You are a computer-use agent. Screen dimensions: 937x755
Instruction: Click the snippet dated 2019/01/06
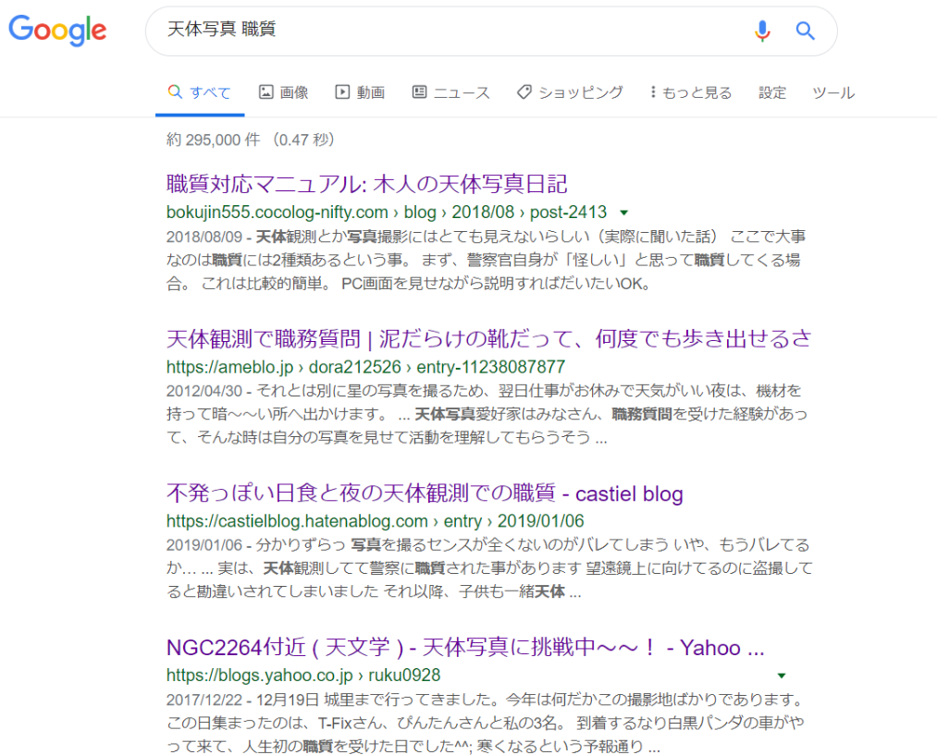click(489, 567)
